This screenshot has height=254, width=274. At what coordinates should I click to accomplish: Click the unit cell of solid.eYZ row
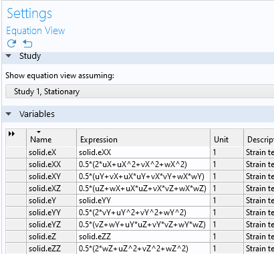pos(227,225)
